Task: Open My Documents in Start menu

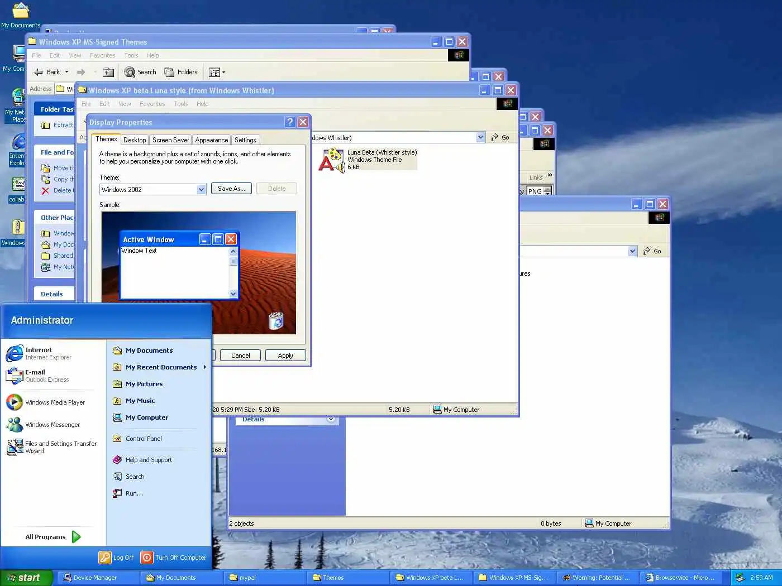Action: 149,350
